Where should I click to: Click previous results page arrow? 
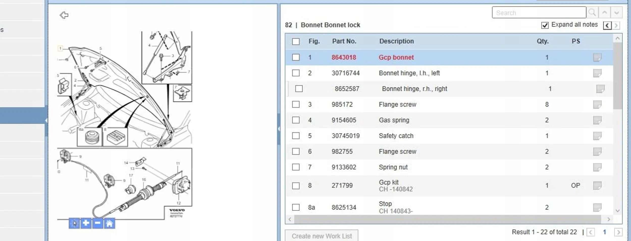click(590, 232)
